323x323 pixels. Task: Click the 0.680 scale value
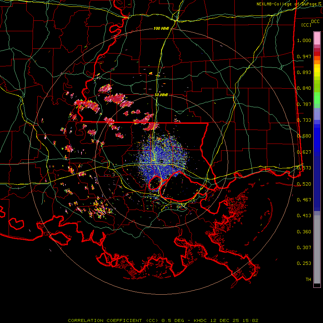click(x=304, y=136)
